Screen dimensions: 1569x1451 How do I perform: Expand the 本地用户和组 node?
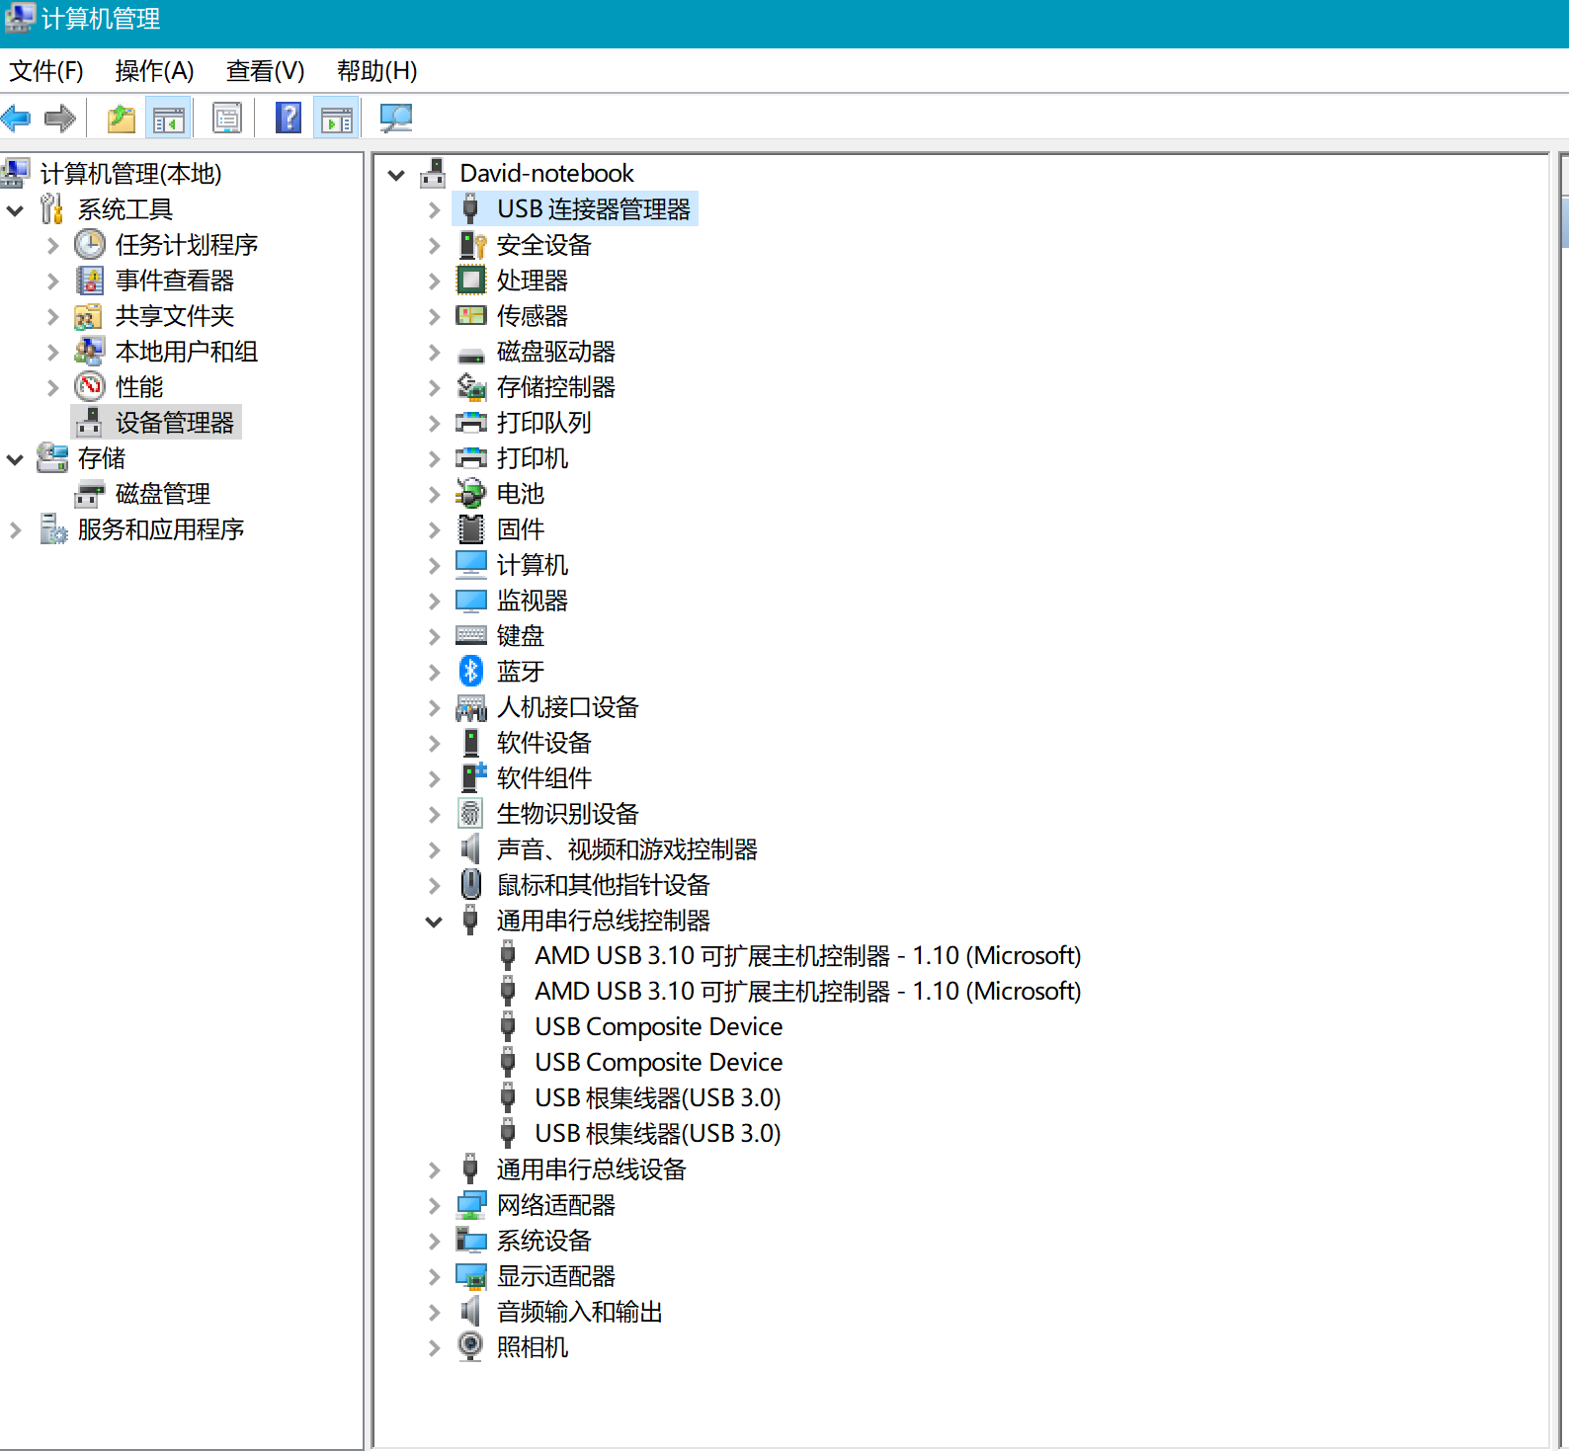coord(52,352)
